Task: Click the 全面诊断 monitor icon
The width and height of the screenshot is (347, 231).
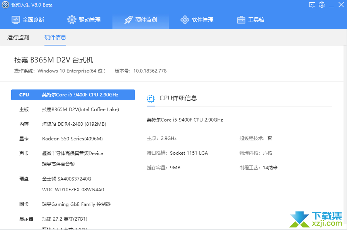Action: [16, 20]
